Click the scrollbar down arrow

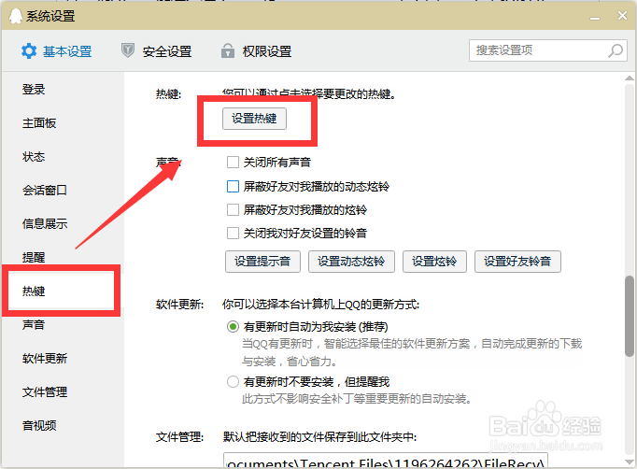coord(630,462)
